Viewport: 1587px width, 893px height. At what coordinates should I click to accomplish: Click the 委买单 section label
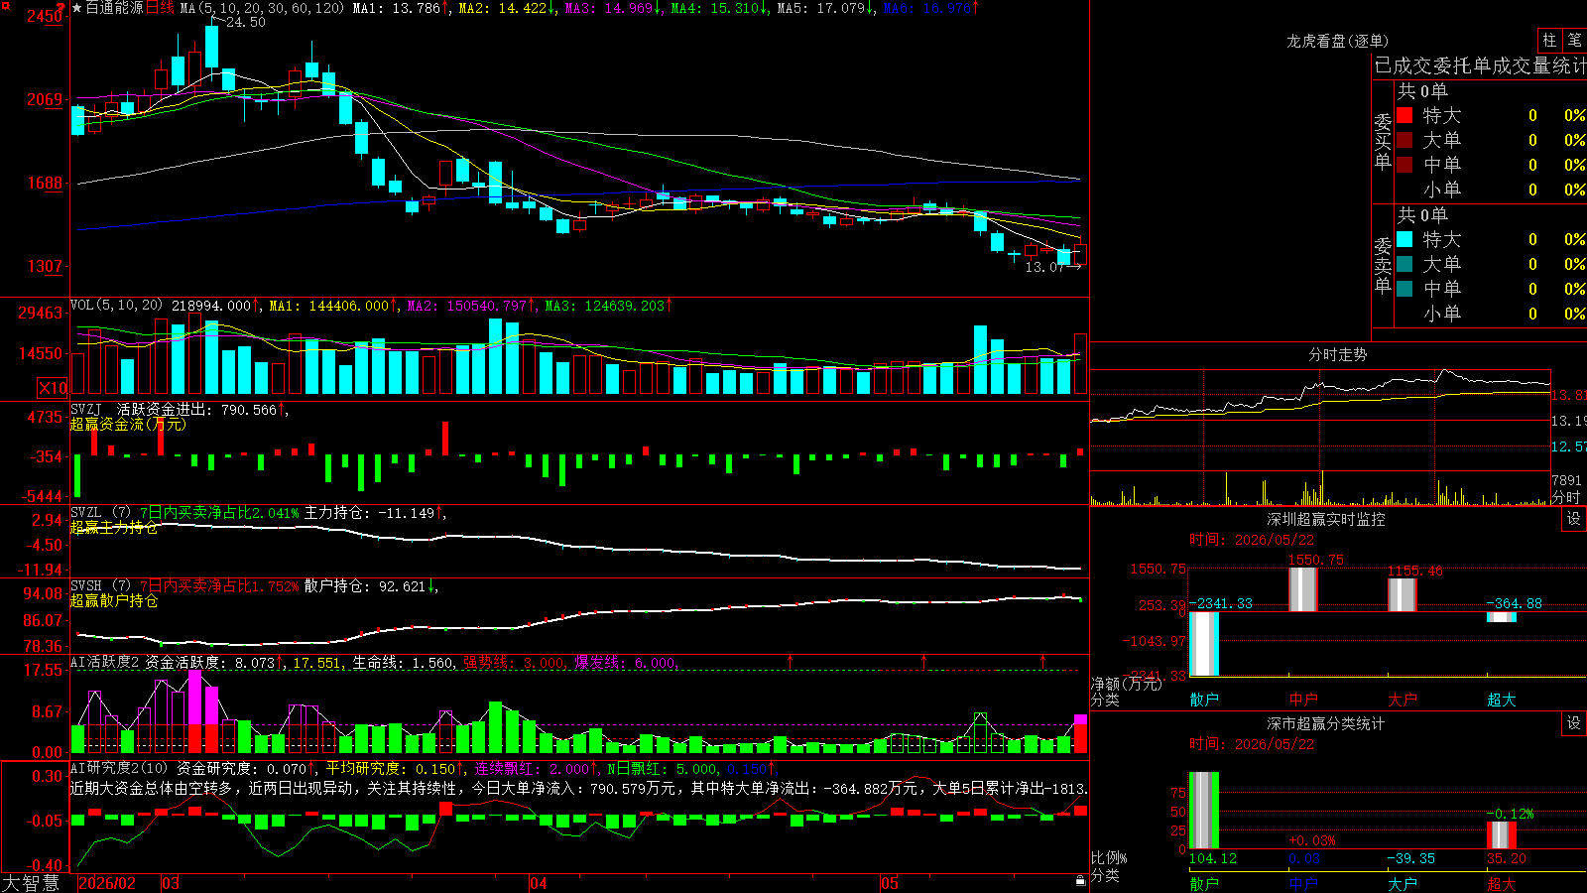point(1383,140)
